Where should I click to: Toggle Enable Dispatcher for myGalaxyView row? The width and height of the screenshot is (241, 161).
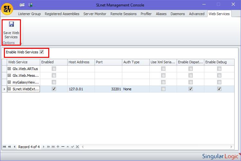(190, 82)
